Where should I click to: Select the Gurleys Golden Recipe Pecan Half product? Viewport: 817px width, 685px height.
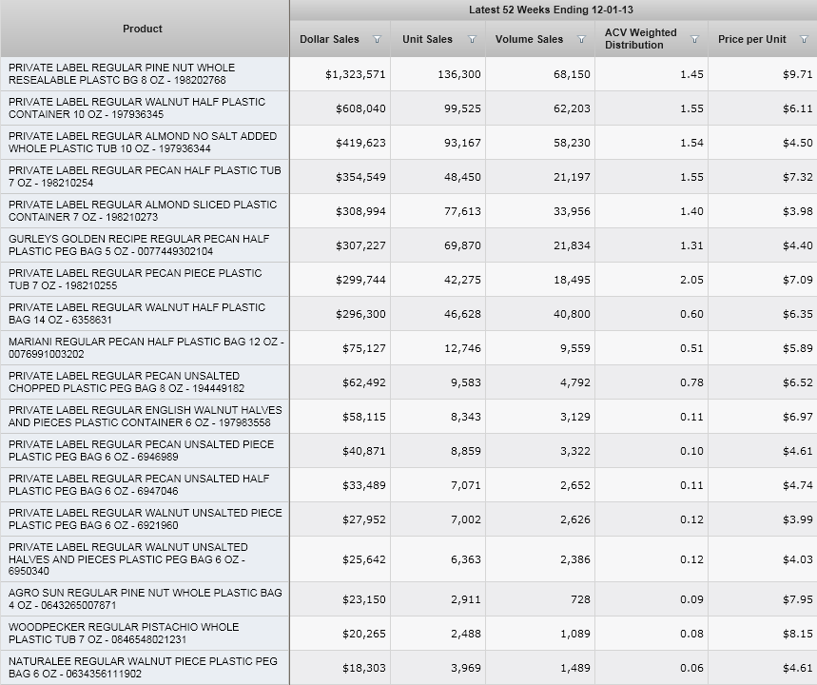pos(139,245)
